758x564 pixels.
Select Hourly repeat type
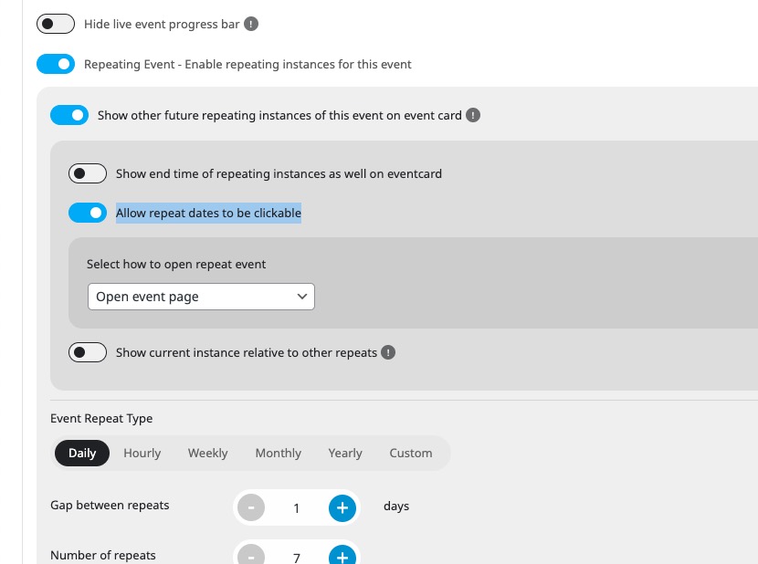tap(142, 453)
